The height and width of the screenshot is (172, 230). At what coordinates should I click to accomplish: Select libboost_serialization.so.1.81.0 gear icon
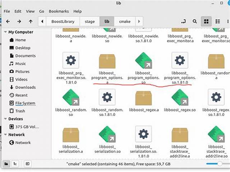tap(143, 134)
